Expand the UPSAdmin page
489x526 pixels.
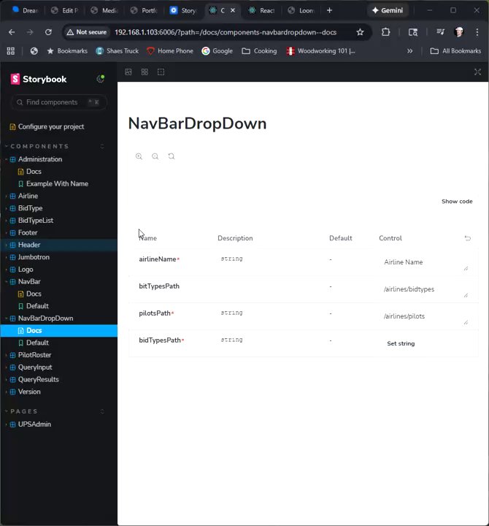coord(34,424)
